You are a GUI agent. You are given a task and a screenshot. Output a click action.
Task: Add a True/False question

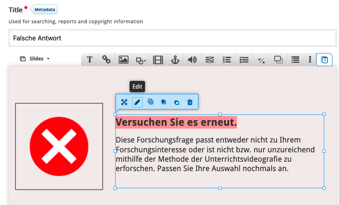[261, 60]
